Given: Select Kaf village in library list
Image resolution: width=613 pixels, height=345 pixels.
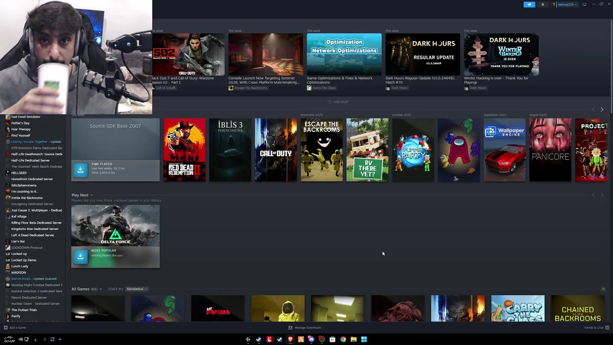Looking at the screenshot, I should click(19, 217).
